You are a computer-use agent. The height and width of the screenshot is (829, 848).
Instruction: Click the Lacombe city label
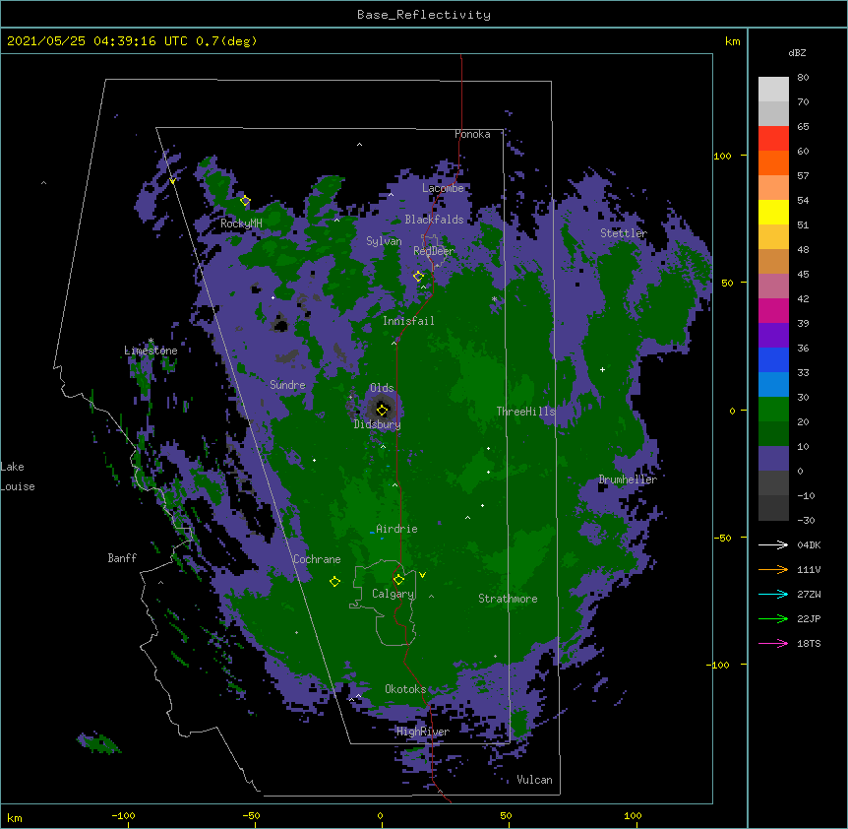click(443, 188)
